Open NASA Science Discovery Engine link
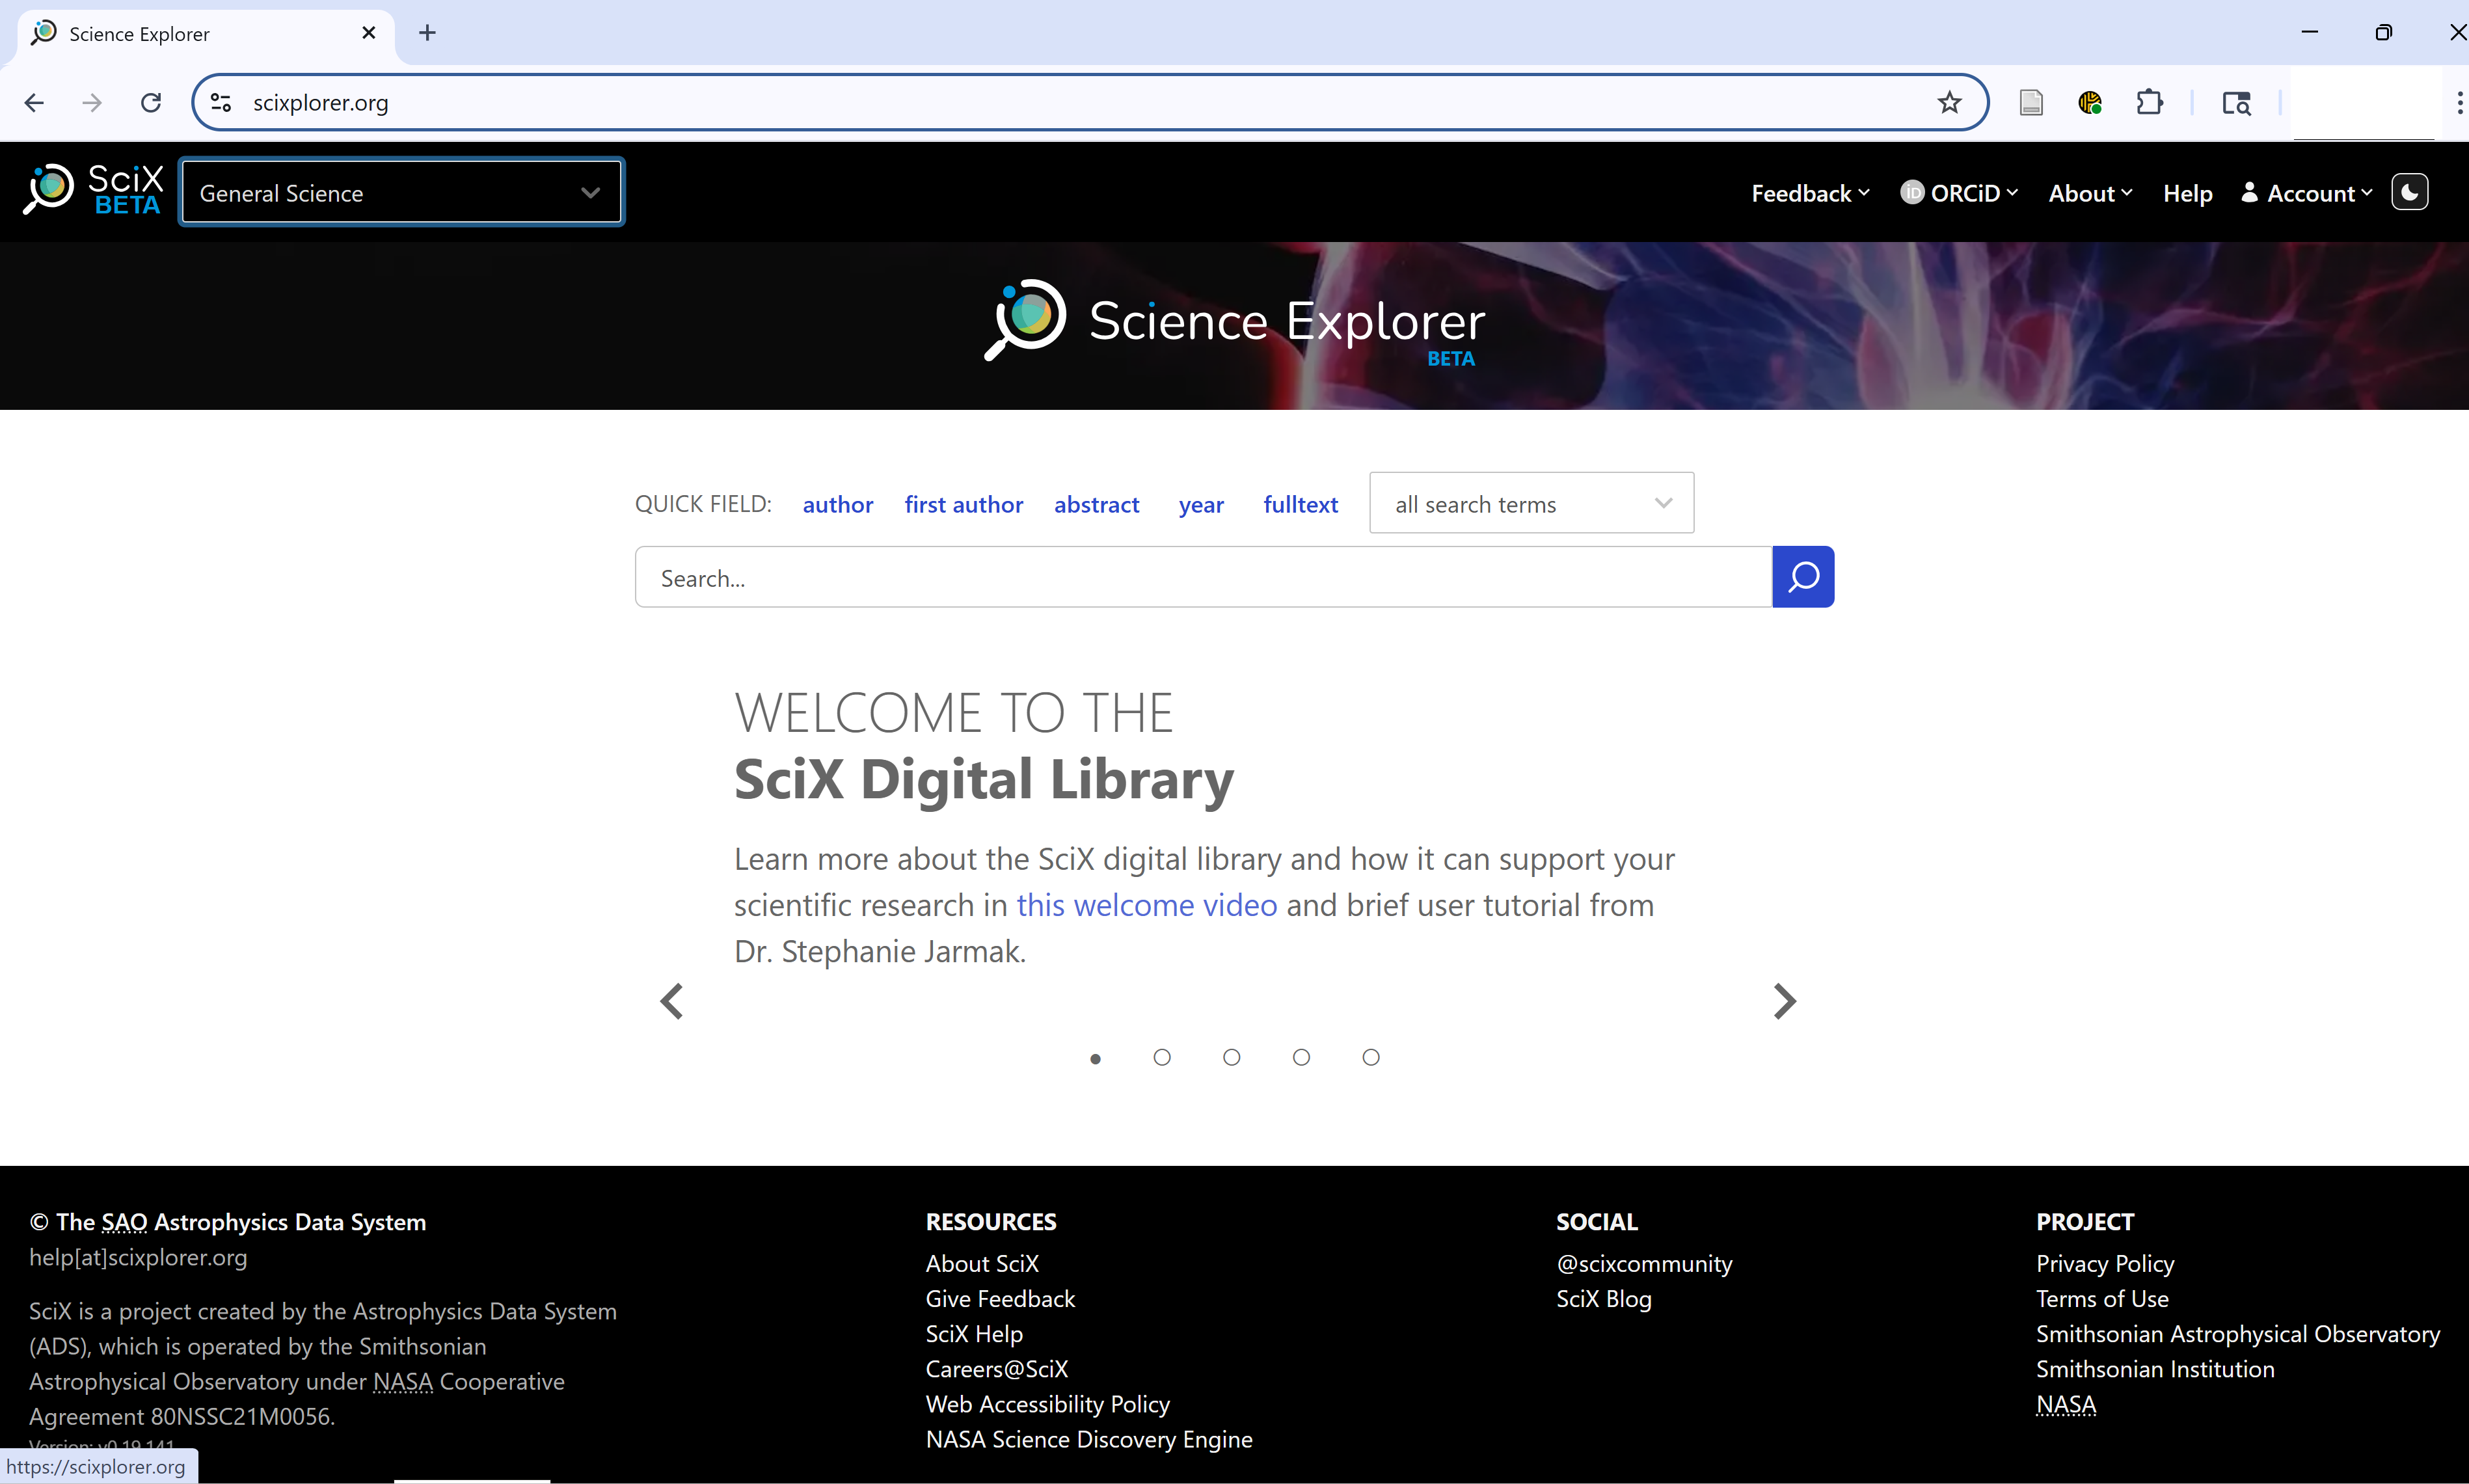Viewport: 2469px width, 1484px height. (x=1089, y=1439)
